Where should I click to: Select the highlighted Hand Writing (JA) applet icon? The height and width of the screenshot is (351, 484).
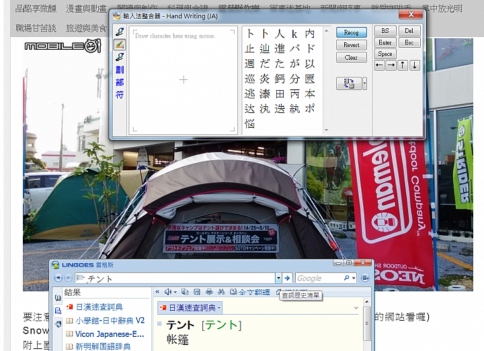(120, 44)
